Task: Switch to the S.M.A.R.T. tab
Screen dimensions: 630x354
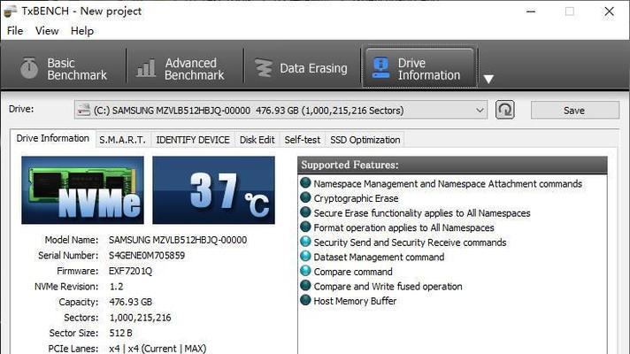Action: (x=122, y=140)
